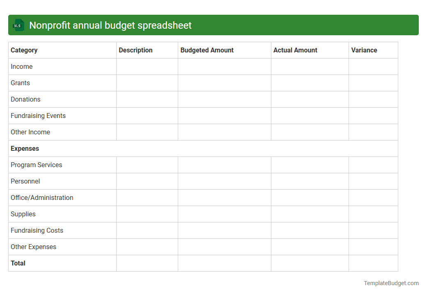Select the Program Services row label
The height and width of the screenshot is (295, 427).
(36, 165)
